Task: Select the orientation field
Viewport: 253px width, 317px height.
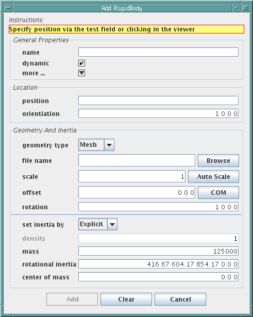Action: (158, 113)
